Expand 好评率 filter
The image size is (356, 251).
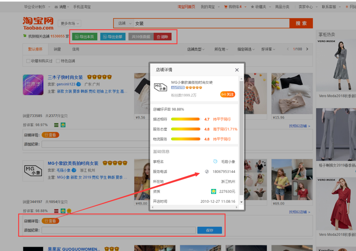click(268, 49)
